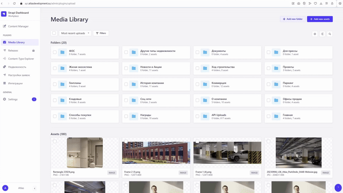Viewport: 343px width, 193px height.
Task: Open the media library settings gear
Action: click(315, 33)
